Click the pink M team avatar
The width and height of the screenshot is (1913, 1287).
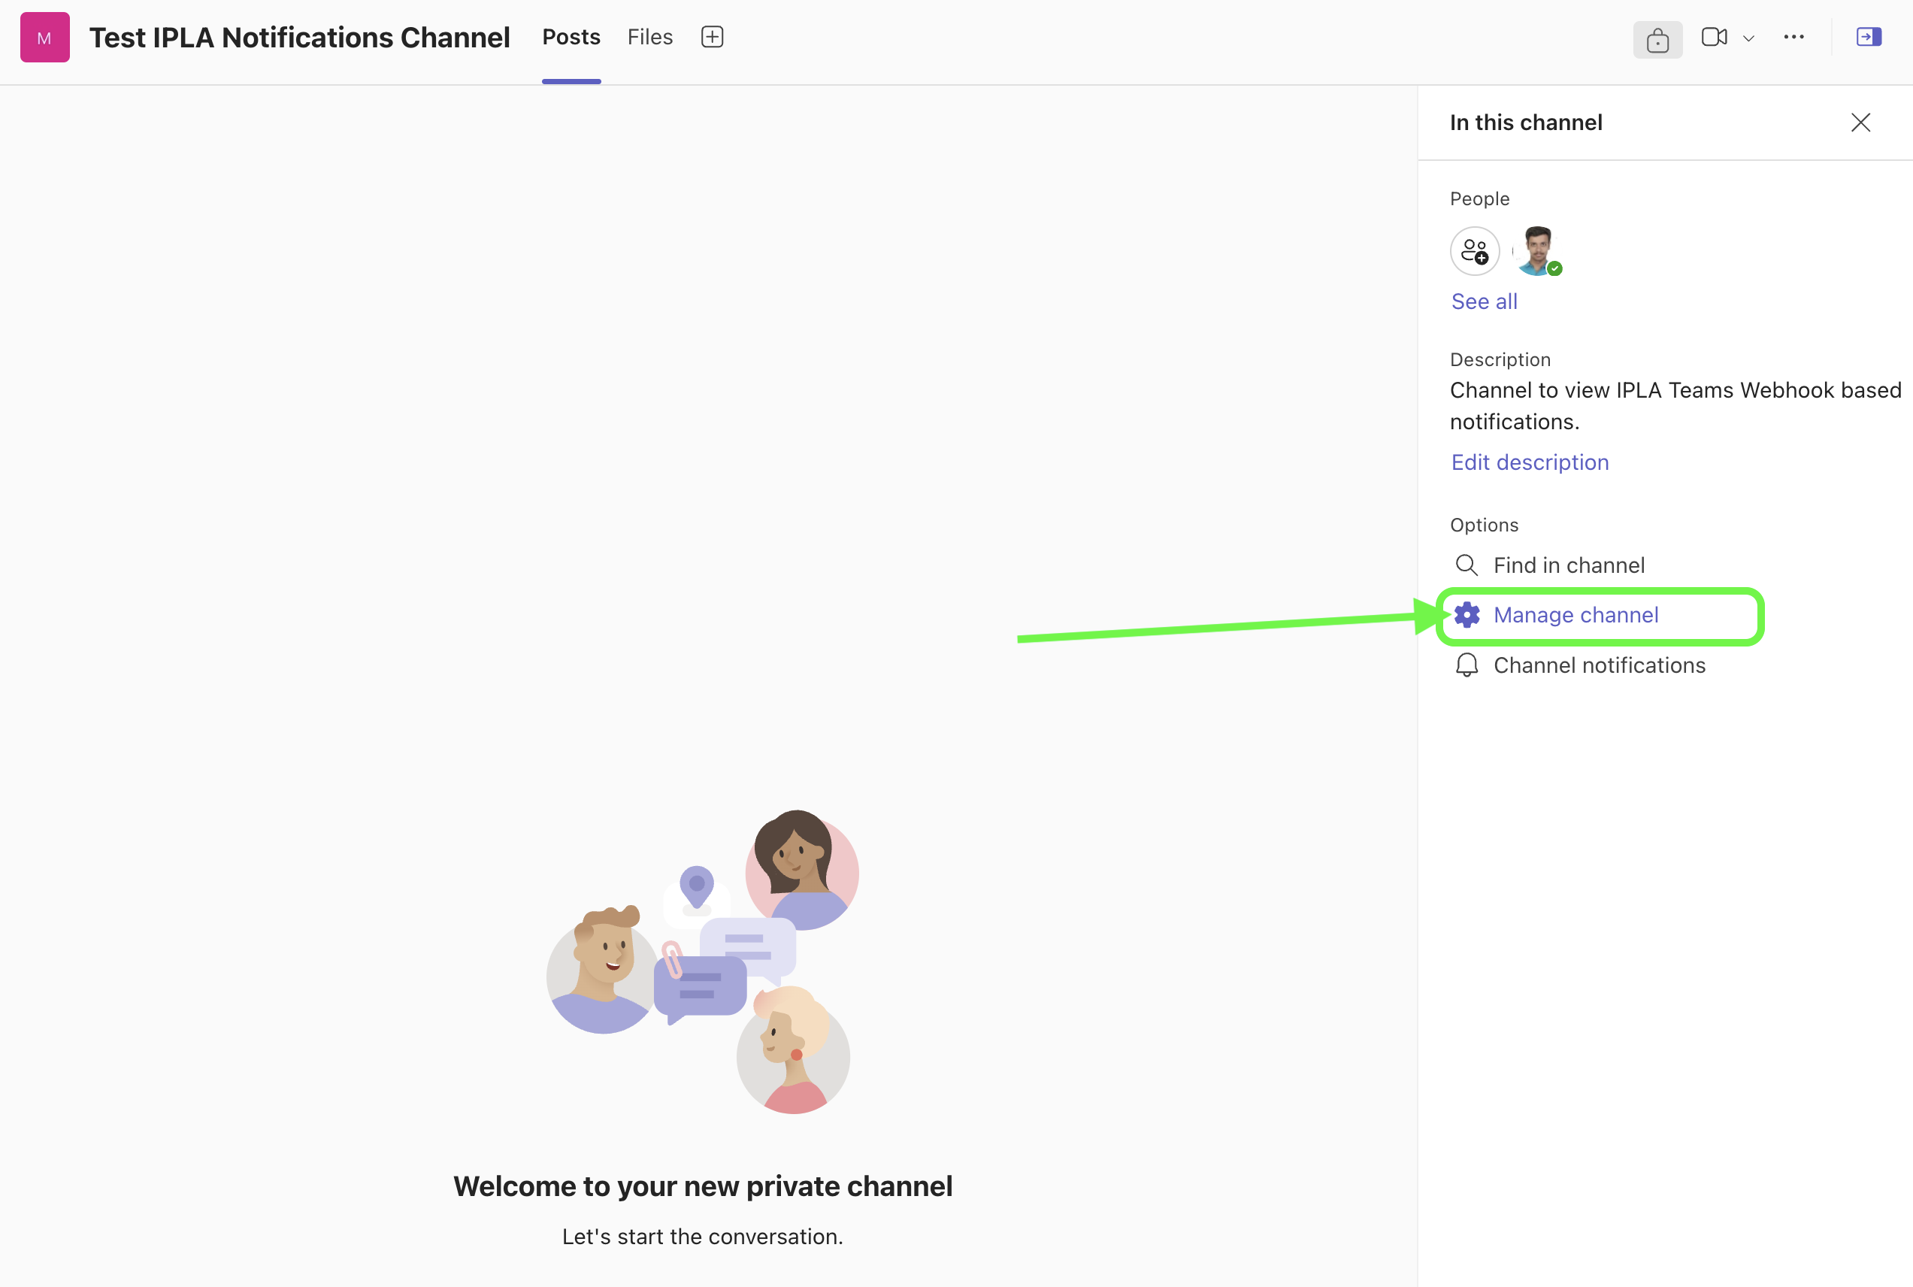pyautogui.click(x=44, y=38)
